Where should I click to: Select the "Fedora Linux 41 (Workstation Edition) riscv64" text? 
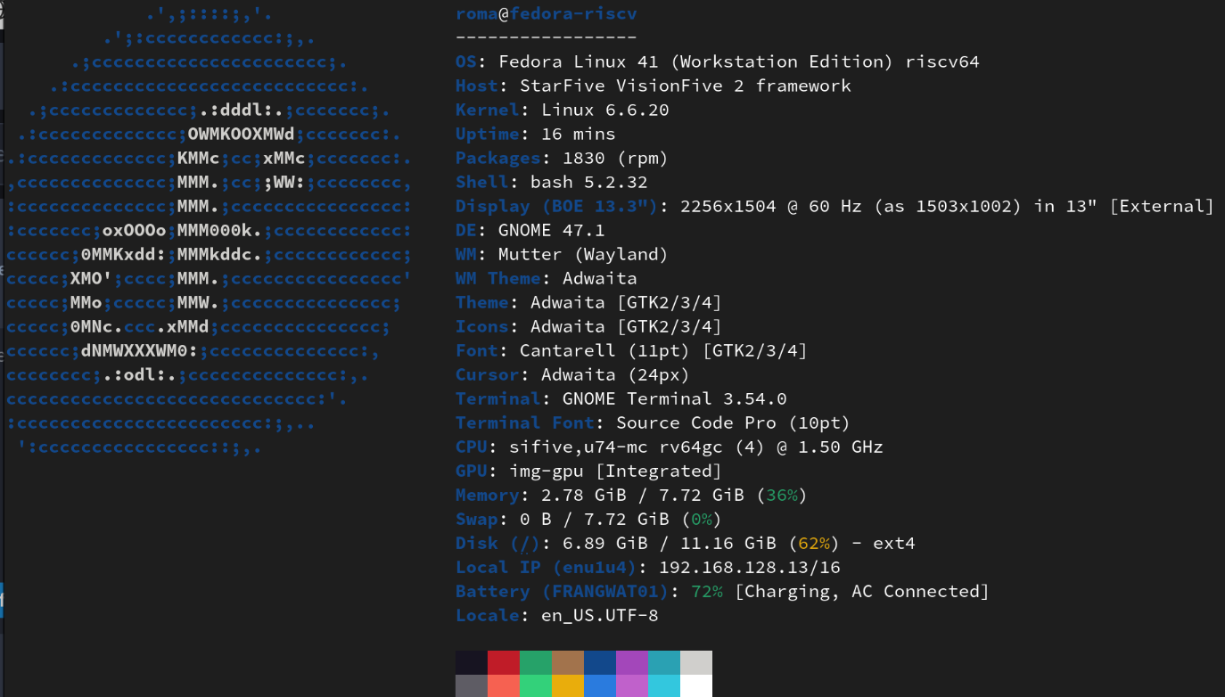739,61
